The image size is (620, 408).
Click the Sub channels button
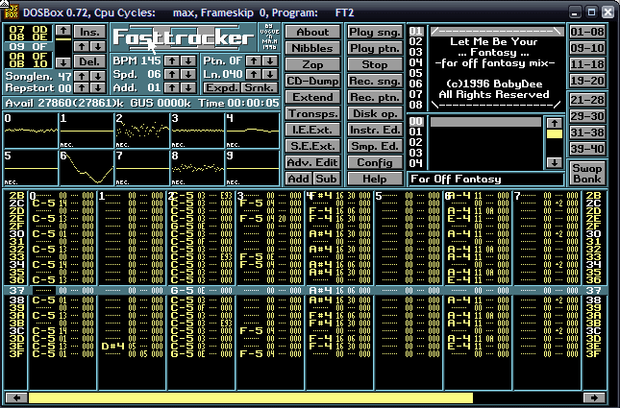(x=326, y=179)
